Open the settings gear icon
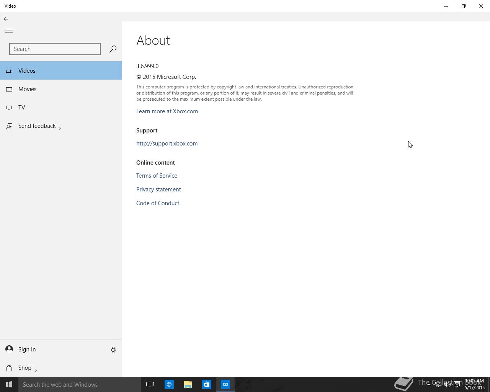The width and height of the screenshot is (490, 392). pos(113,350)
